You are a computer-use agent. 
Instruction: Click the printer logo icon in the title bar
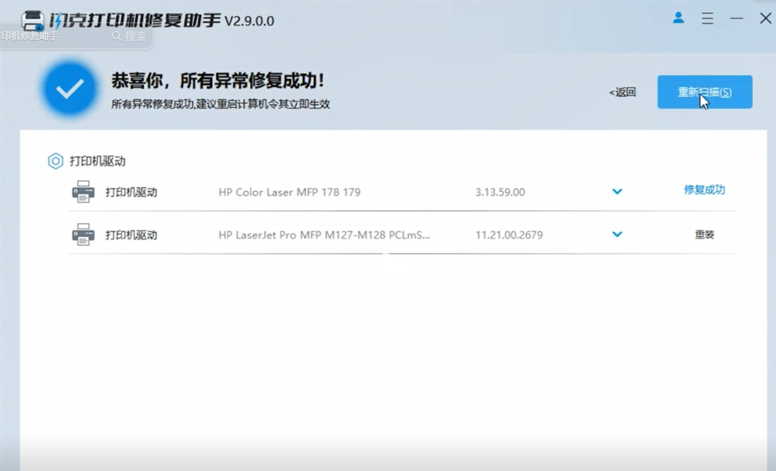(33, 20)
